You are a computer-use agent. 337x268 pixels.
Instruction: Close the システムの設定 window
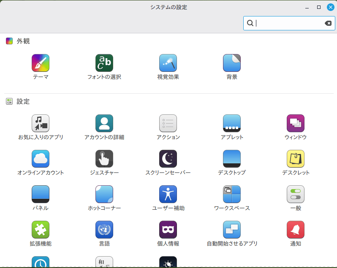(x=331, y=7)
